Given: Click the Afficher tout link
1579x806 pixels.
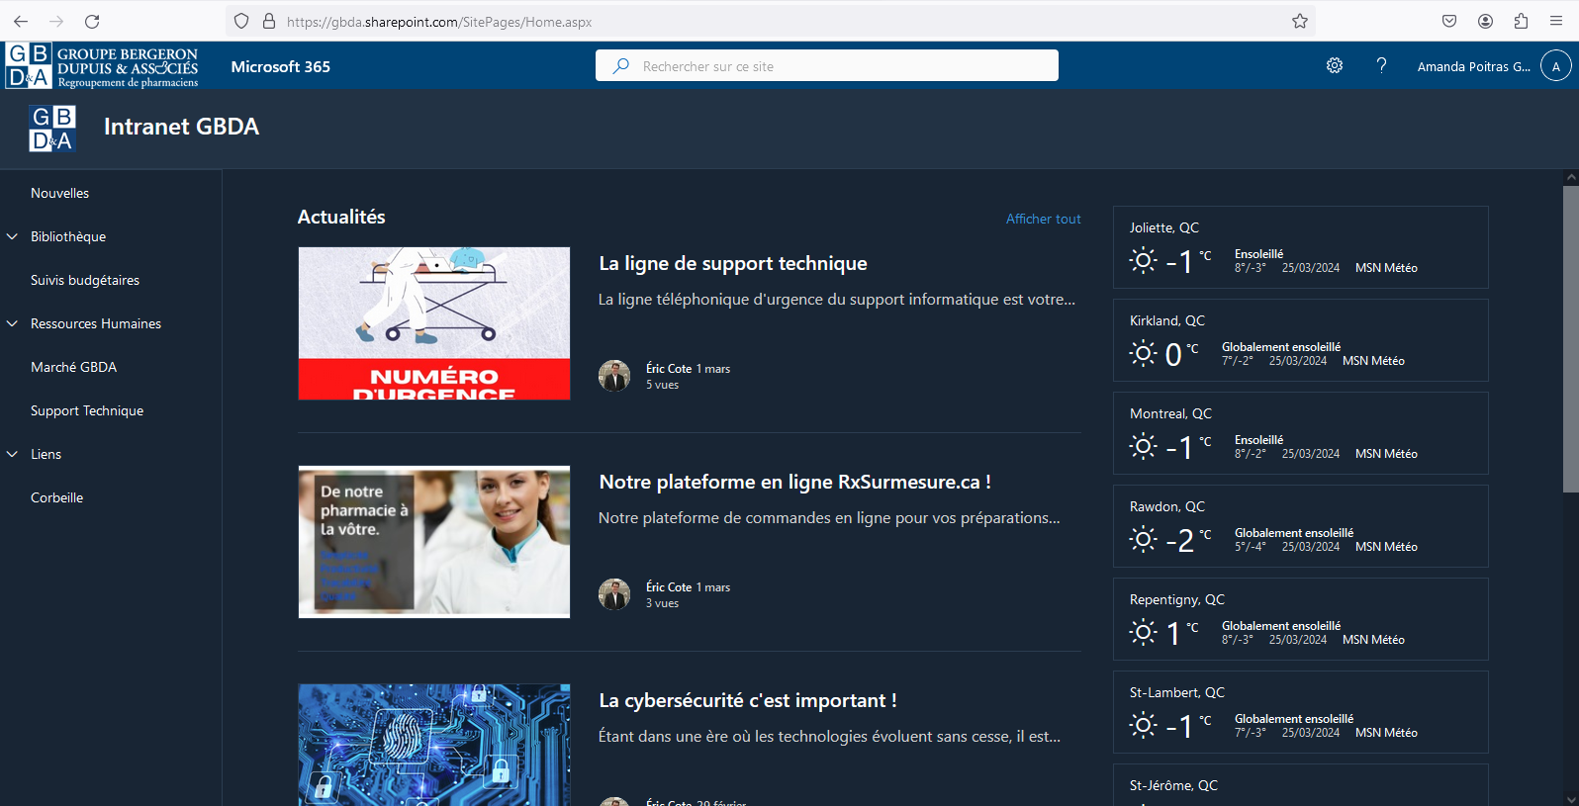Looking at the screenshot, I should click(1043, 219).
